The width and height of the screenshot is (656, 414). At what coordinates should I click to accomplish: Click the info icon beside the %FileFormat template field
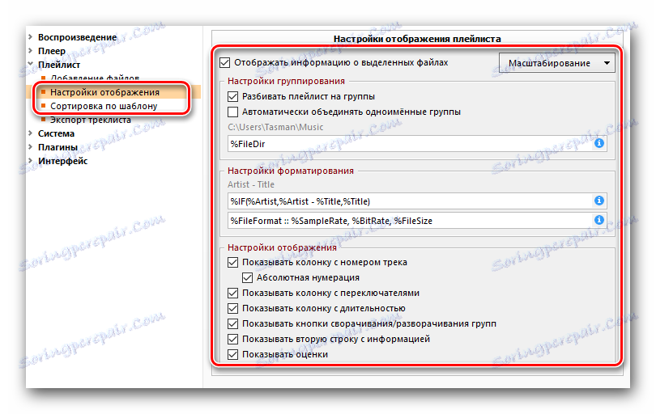pos(599,220)
